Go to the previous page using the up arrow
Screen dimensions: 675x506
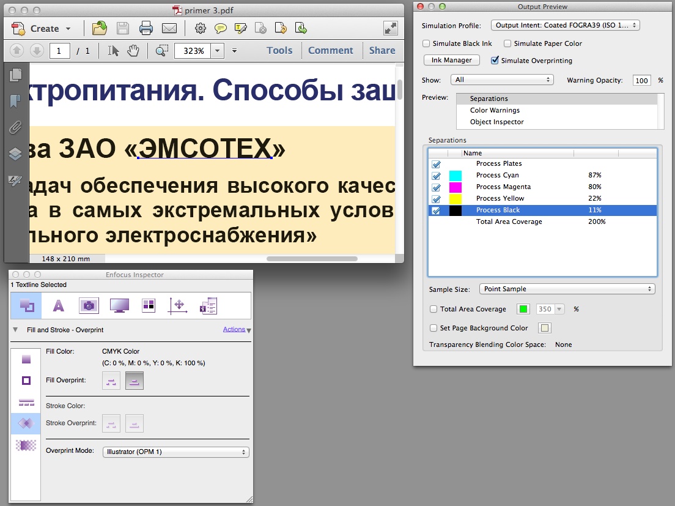[x=17, y=50]
